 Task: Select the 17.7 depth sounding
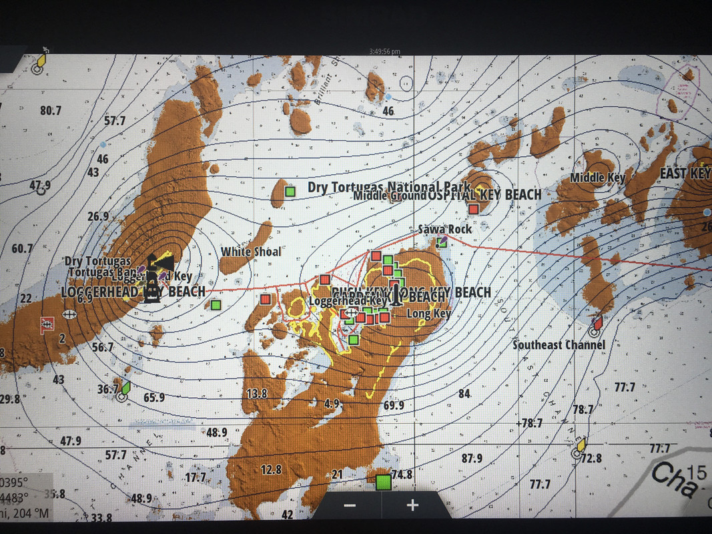[196, 477]
